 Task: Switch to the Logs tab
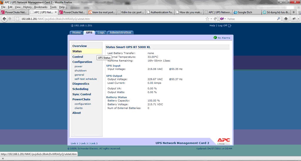(101, 32)
